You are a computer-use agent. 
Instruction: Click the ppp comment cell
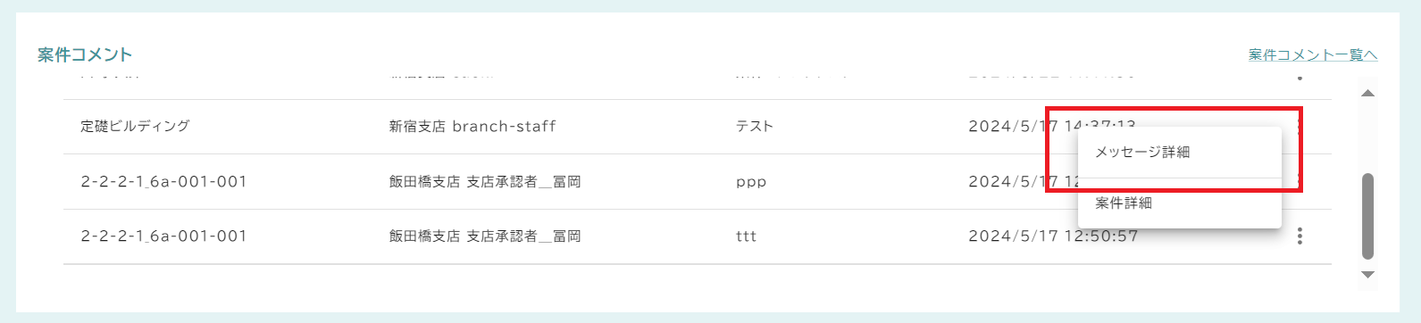pyautogui.click(x=751, y=182)
